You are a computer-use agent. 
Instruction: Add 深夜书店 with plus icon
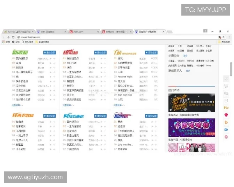54,86
